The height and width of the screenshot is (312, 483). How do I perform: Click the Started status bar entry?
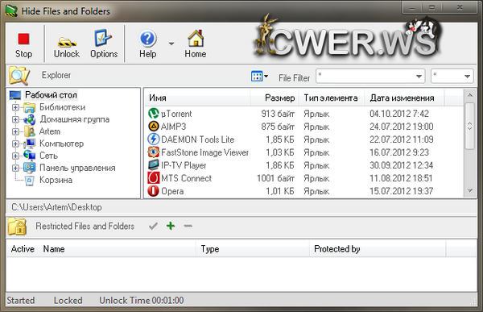click(21, 301)
